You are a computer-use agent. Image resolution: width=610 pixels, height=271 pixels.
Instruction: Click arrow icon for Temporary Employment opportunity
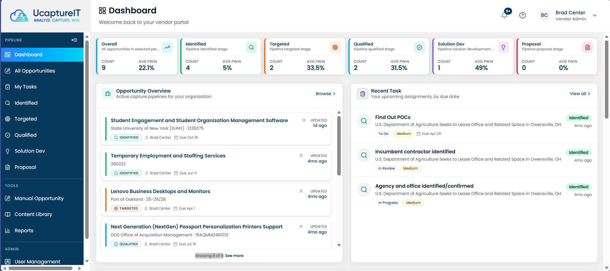click(301, 156)
